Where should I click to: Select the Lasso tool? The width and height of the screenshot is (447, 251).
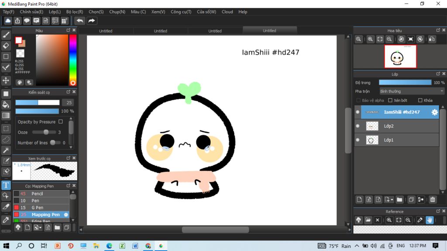tap(6, 140)
